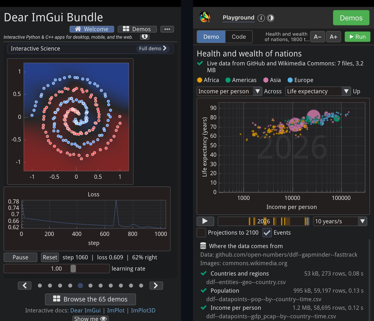Screen dimensions: 374x321
Task: Open the Dear ImGui docs link
Action: click(85, 310)
